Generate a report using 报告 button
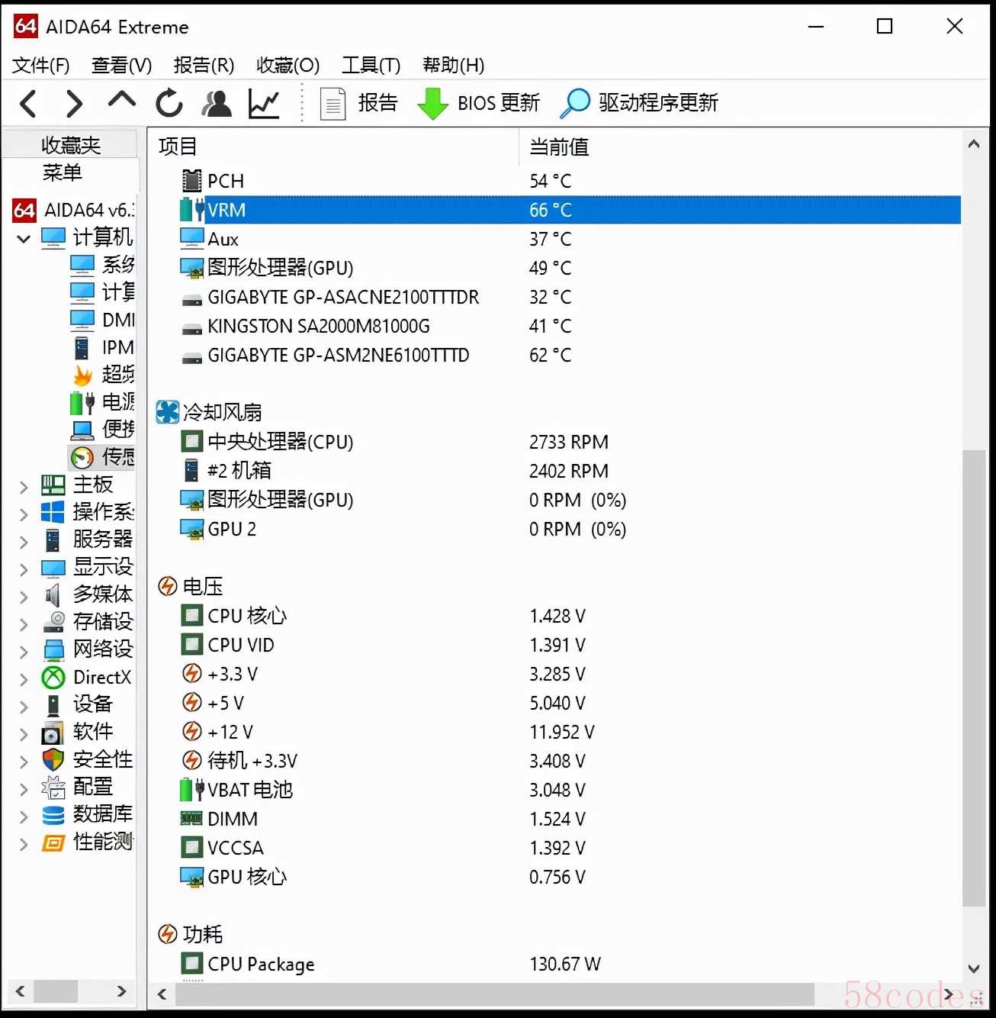 (x=359, y=103)
